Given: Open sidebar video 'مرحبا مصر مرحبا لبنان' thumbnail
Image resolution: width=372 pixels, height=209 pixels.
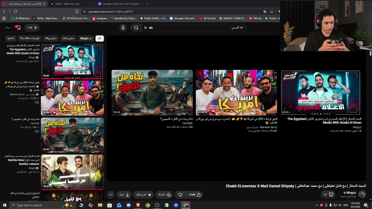Looking at the screenshot, I should pos(72,172).
